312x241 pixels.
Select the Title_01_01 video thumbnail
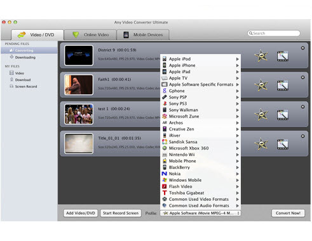(x=79, y=143)
